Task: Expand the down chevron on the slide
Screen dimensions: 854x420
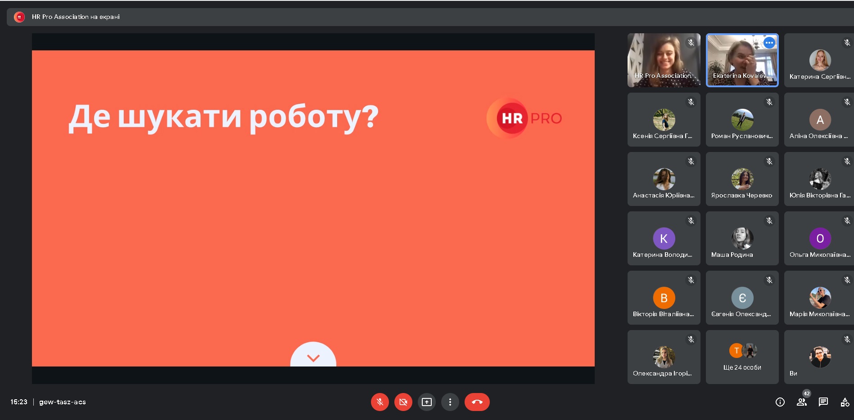Action: (313, 357)
